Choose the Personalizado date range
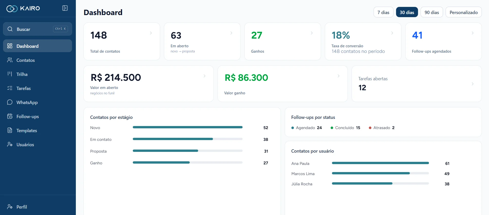The image size is (489, 215). click(x=463, y=12)
